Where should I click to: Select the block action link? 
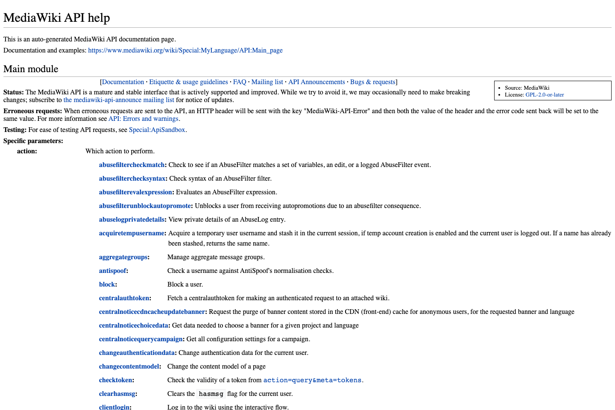click(x=107, y=284)
